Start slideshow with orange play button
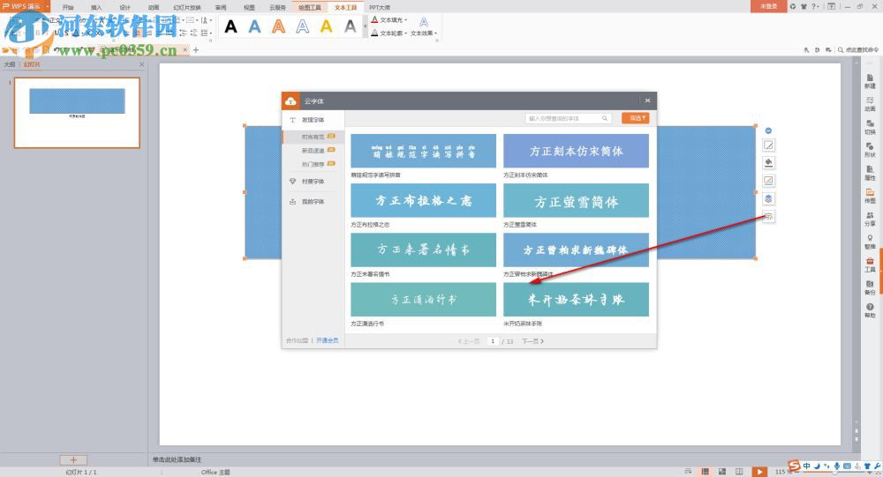The height and width of the screenshot is (477, 883). [759, 472]
